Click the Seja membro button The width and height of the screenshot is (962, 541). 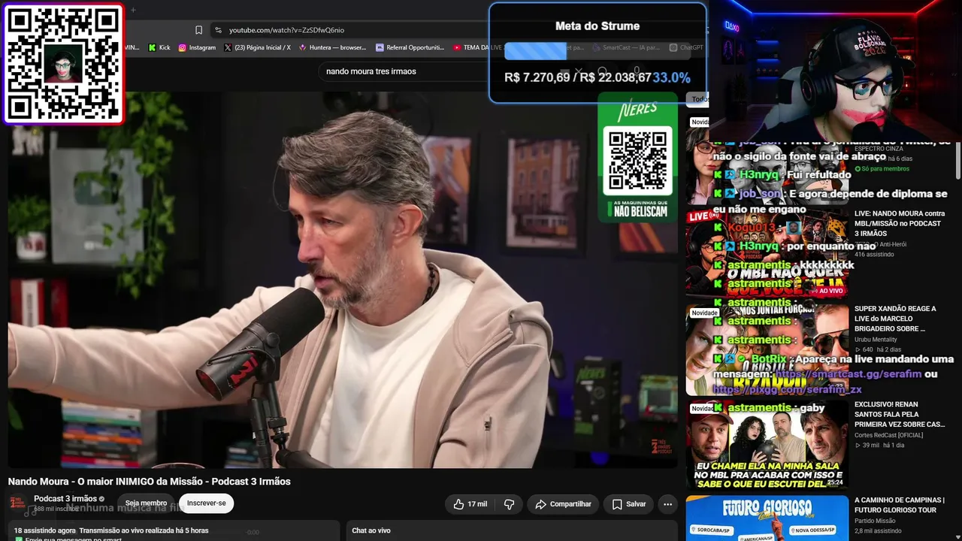coord(146,503)
